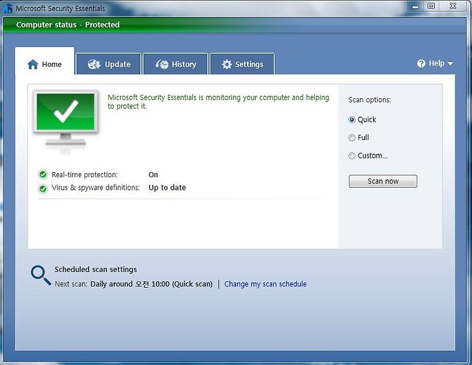Click the green checkmark monitor status icon
The height and width of the screenshot is (365, 472).
(x=66, y=122)
